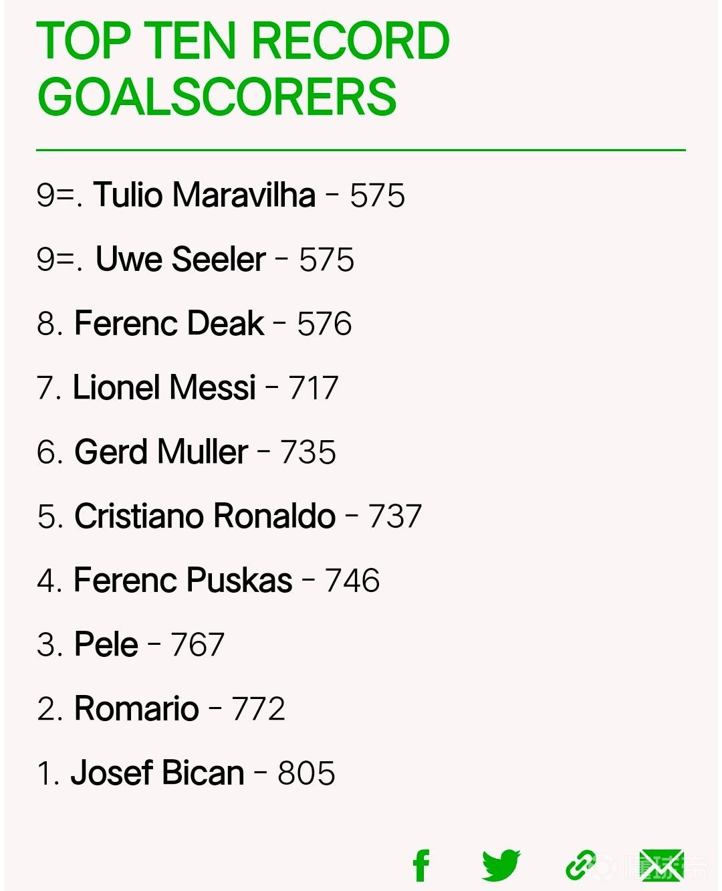Image resolution: width=722 pixels, height=891 pixels.
Task: Tap Romario's 772 goal total
Action: coord(259,710)
